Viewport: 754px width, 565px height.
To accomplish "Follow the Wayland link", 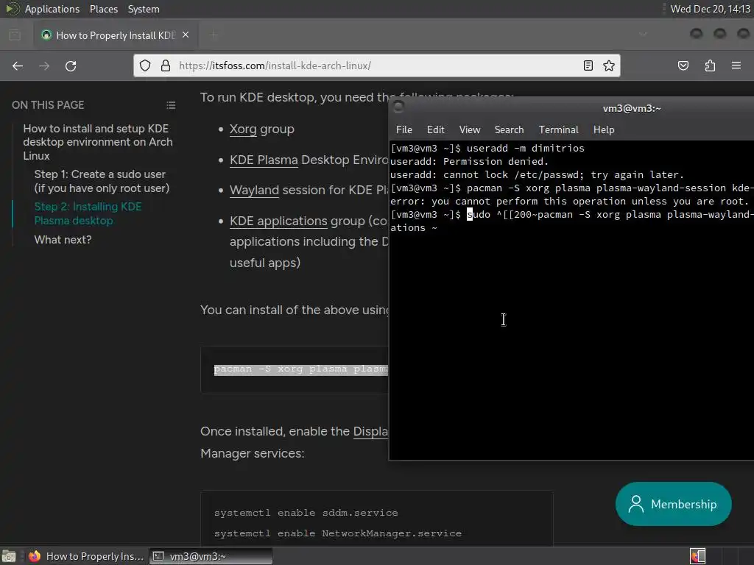I will [254, 191].
